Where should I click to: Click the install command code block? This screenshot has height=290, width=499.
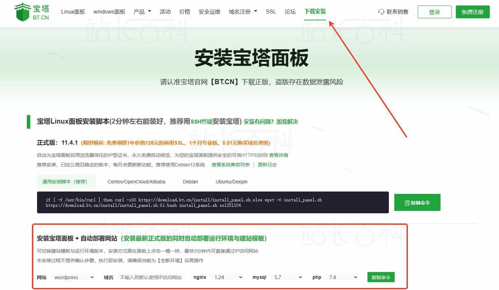point(213,202)
